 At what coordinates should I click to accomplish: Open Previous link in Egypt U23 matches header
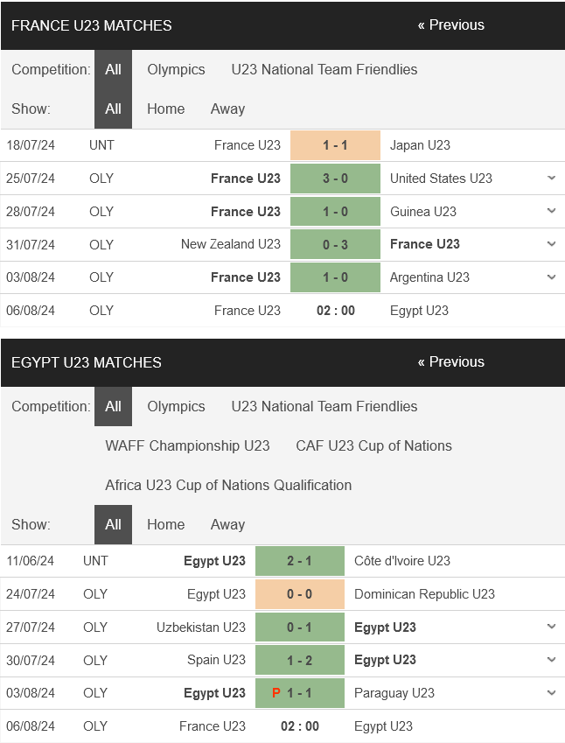[x=451, y=362]
